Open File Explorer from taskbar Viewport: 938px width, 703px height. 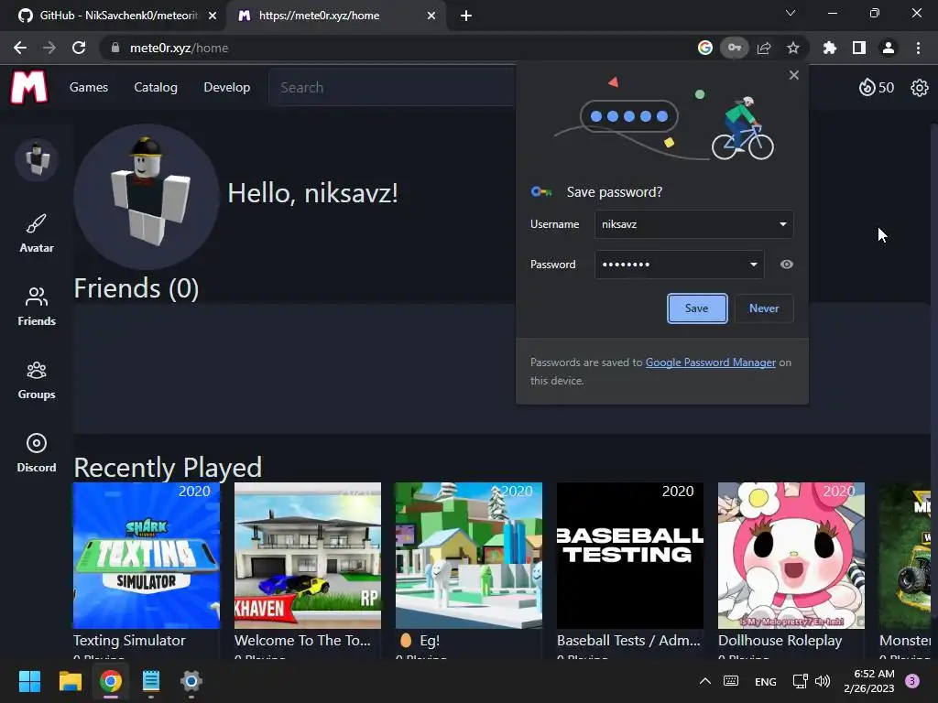(x=70, y=681)
